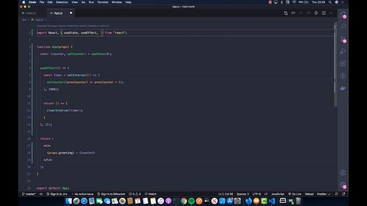Click setInterval on line 7

(76, 75)
